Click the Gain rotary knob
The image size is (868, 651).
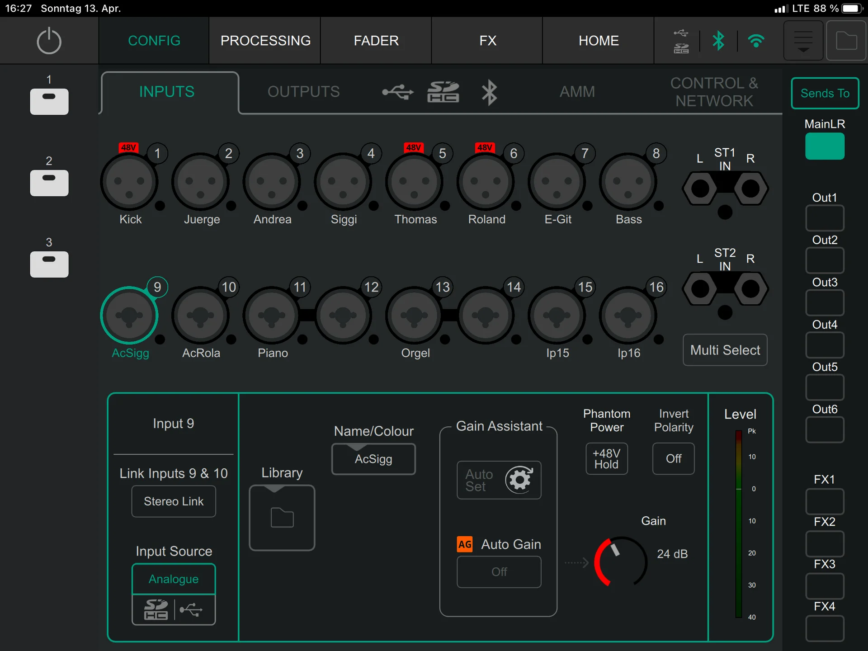coord(621,562)
